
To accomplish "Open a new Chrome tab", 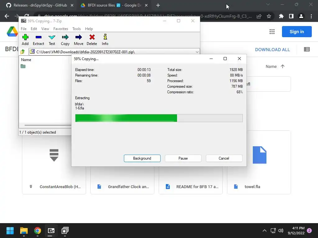I will point(158,5).
